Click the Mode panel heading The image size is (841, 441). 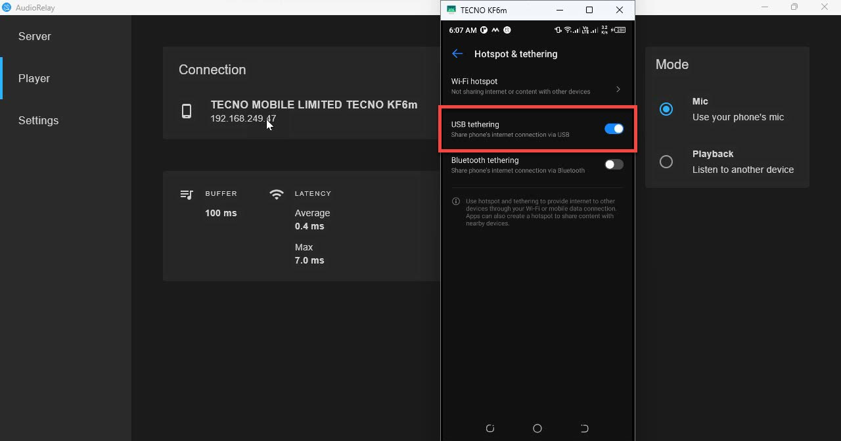coord(672,64)
